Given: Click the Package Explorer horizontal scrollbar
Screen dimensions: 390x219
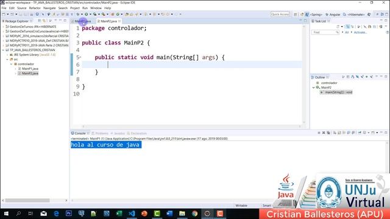Looking at the screenshot, I should [x=27, y=200].
